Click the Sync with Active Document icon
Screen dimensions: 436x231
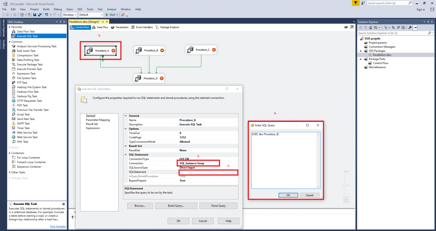pos(393,28)
